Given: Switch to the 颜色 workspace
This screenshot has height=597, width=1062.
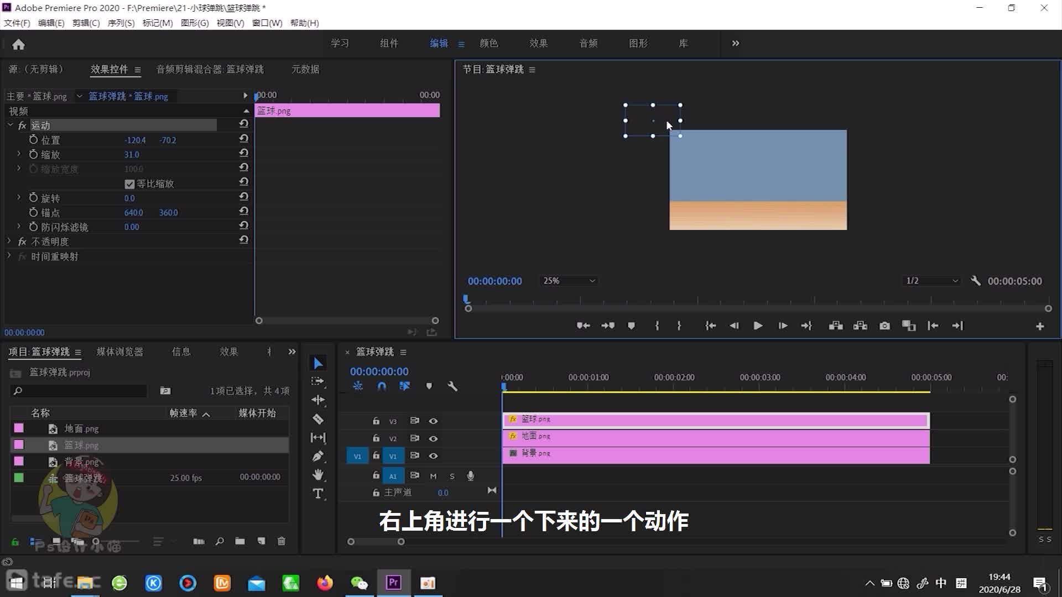Looking at the screenshot, I should point(488,43).
